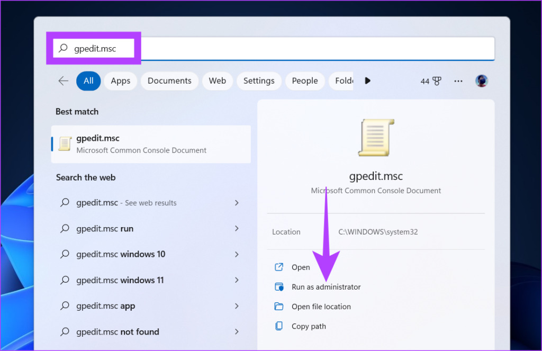Click search icon next to gpedit.msc windows 11
The image size is (542, 351).
click(65, 280)
